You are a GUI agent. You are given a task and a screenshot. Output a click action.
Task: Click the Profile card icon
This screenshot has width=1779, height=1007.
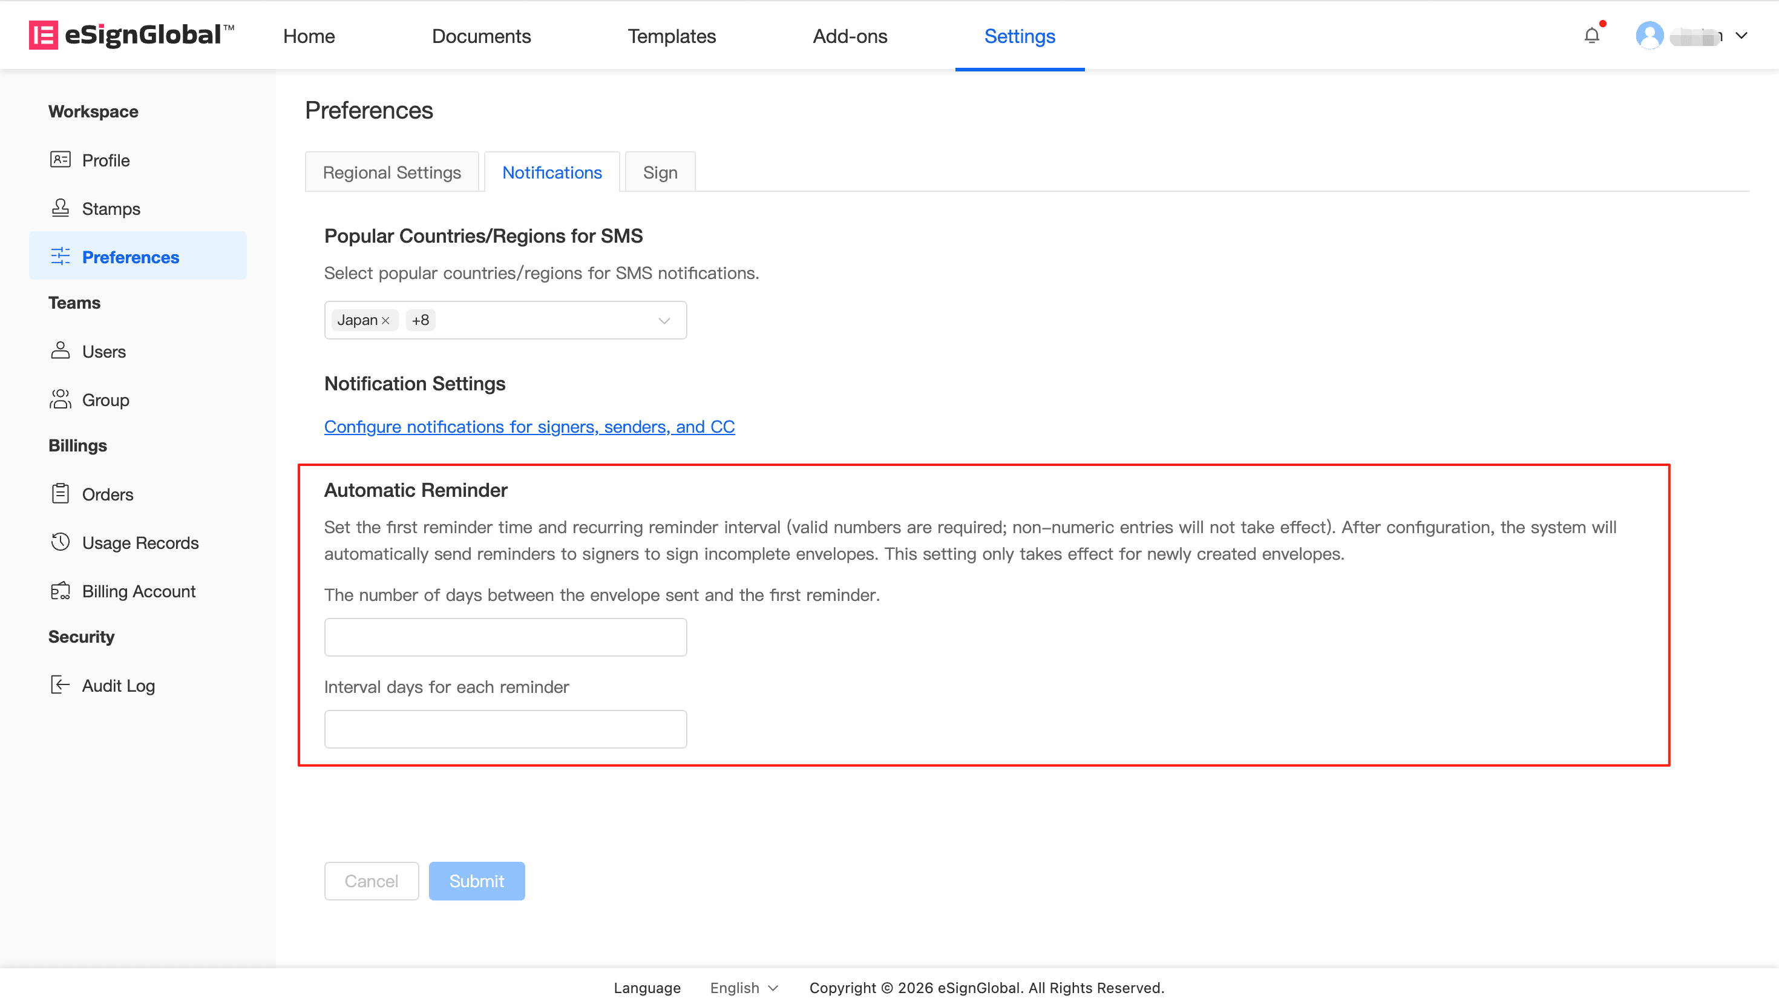click(x=60, y=160)
